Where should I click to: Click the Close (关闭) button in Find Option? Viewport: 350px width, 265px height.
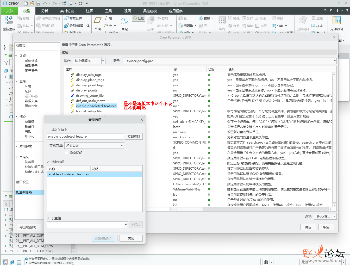(x=131, y=238)
